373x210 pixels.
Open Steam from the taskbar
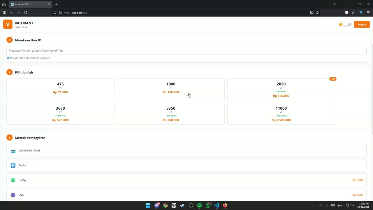[x=182, y=205]
